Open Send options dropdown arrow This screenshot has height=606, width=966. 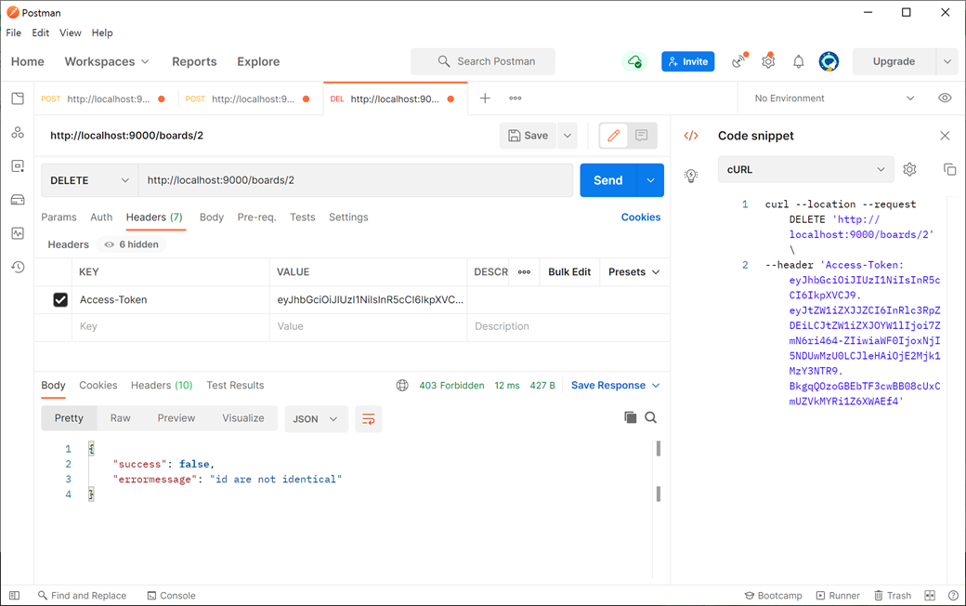(650, 180)
